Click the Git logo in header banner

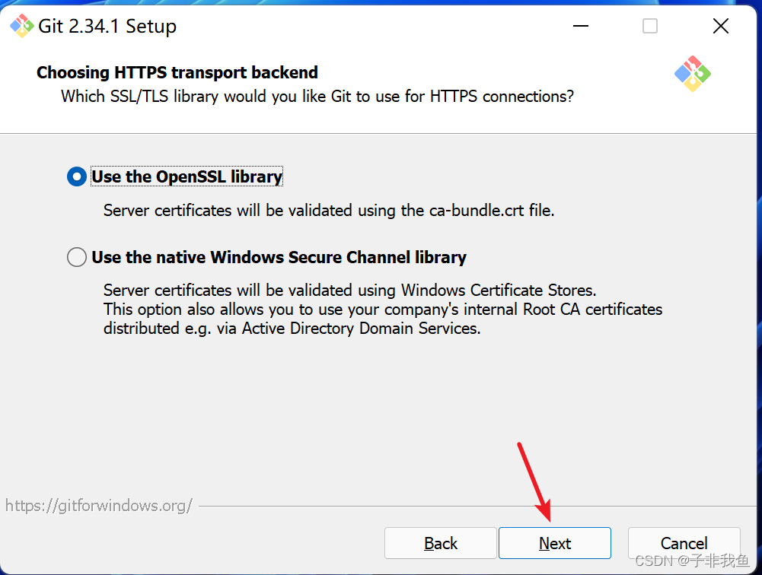pyautogui.click(x=693, y=74)
